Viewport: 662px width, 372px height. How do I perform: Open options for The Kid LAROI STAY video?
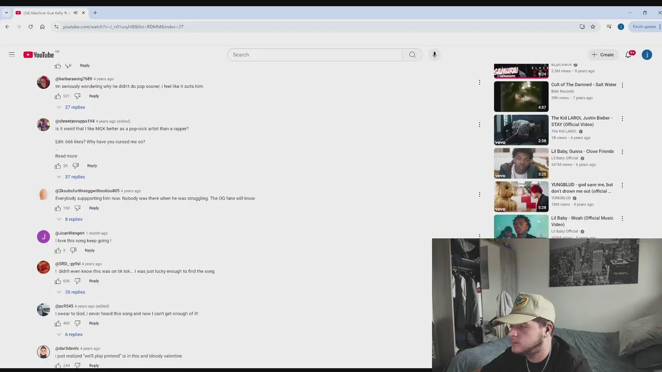(x=622, y=118)
